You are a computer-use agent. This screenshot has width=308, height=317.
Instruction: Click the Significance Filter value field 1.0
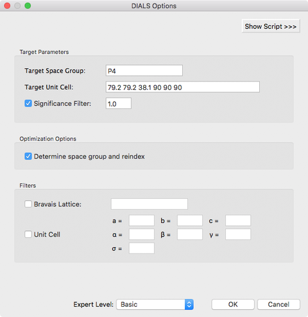119,103
